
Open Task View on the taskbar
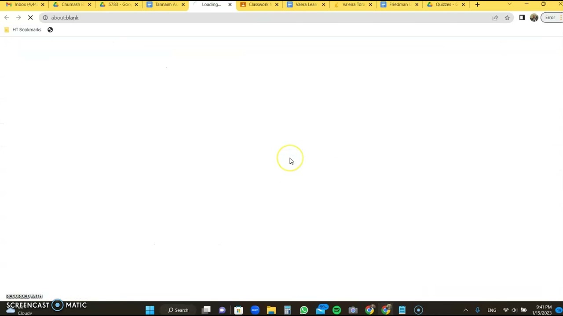tap(206, 310)
